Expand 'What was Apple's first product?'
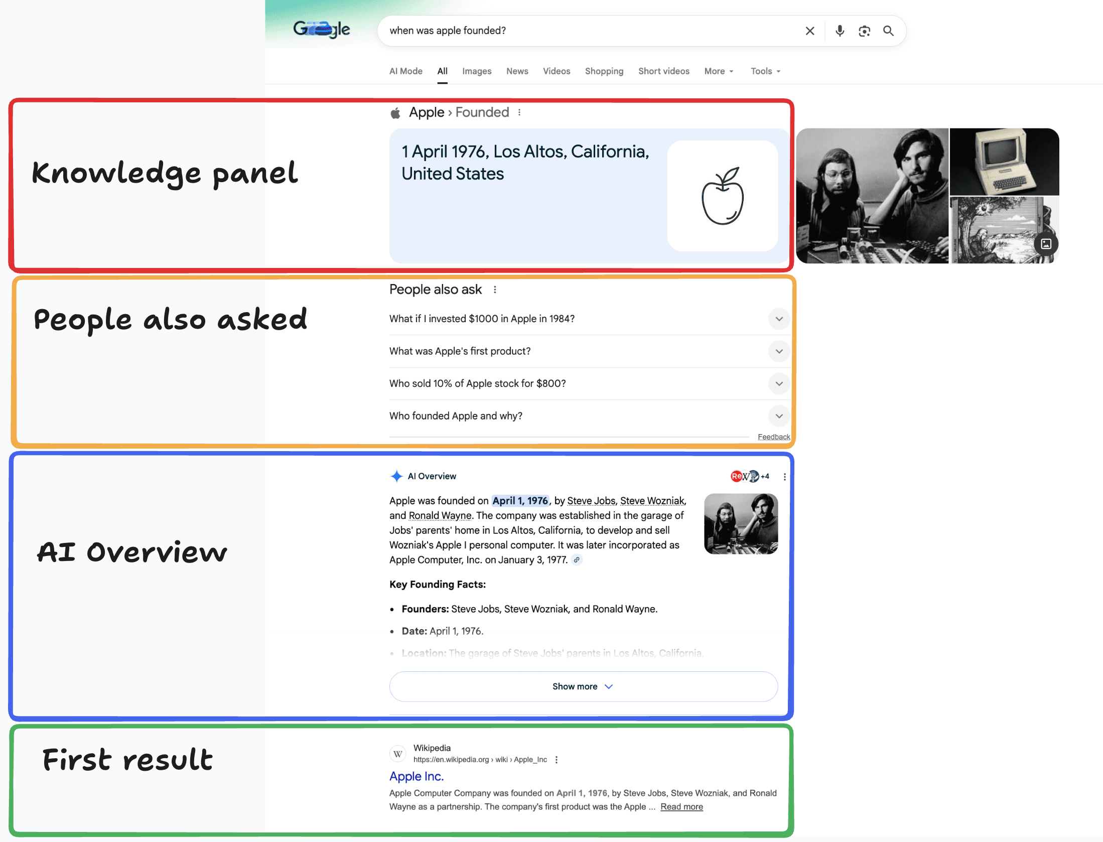Viewport: 1103px width, 842px height. (x=778, y=351)
